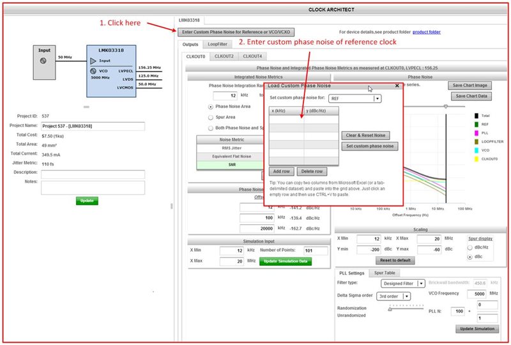This screenshot has width=511, height=345.
Task: Click the Add row button
Action: coord(281,171)
